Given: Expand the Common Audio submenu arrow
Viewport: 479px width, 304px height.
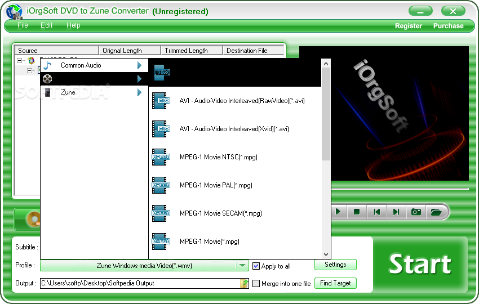Looking at the screenshot, I should 139,65.
